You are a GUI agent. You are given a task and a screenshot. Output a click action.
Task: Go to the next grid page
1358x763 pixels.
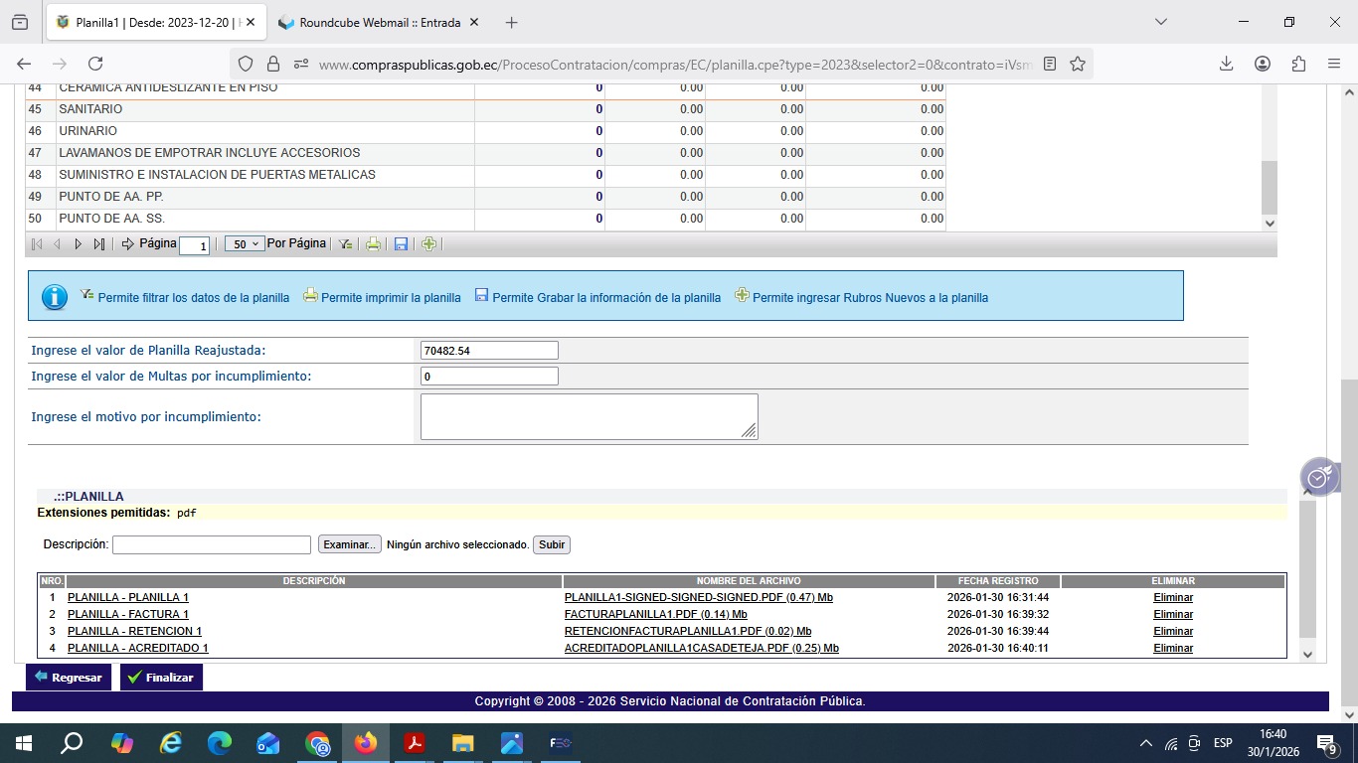(x=78, y=244)
